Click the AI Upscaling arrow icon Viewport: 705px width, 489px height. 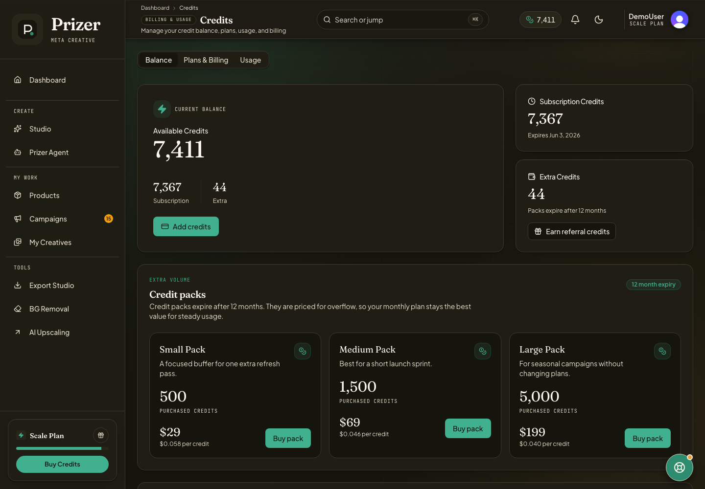pos(18,332)
